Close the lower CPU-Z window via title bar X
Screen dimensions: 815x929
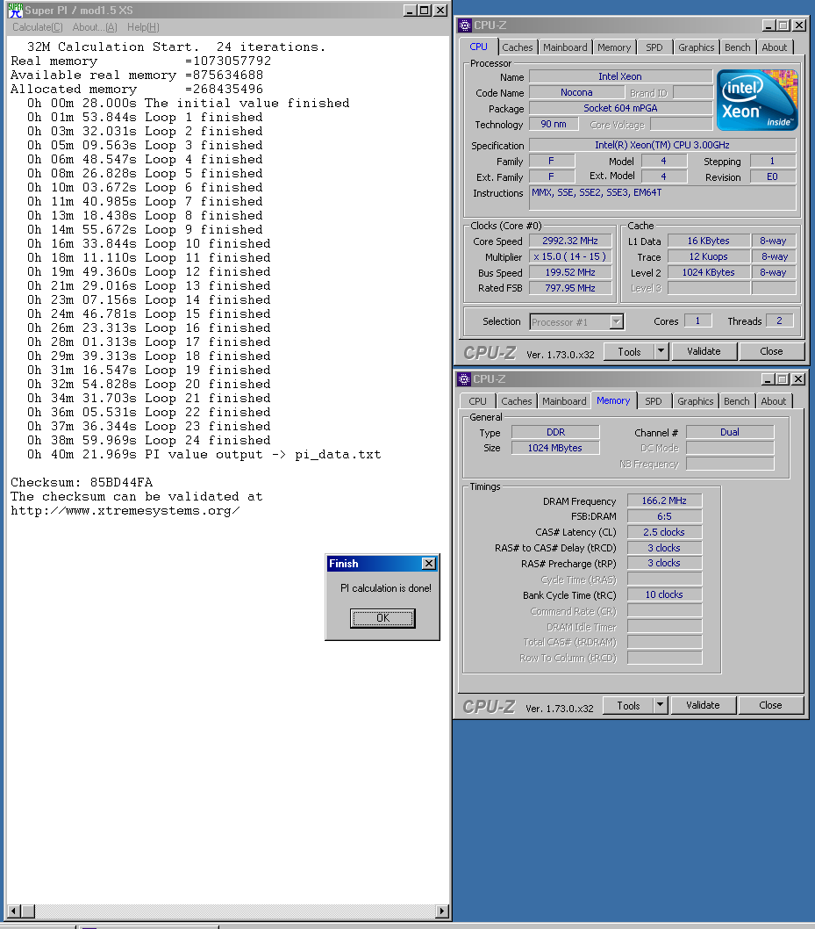pyautogui.click(x=797, y=379)
